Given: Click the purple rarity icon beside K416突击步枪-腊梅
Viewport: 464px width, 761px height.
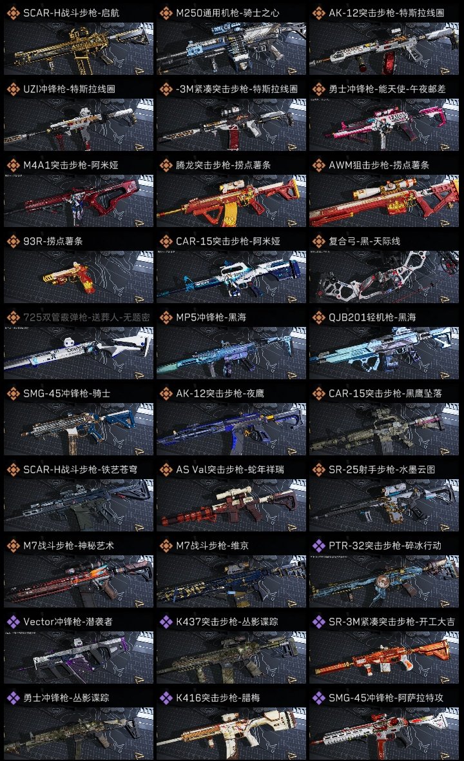Looking at the screenshot, I should [x=166, y=698].
